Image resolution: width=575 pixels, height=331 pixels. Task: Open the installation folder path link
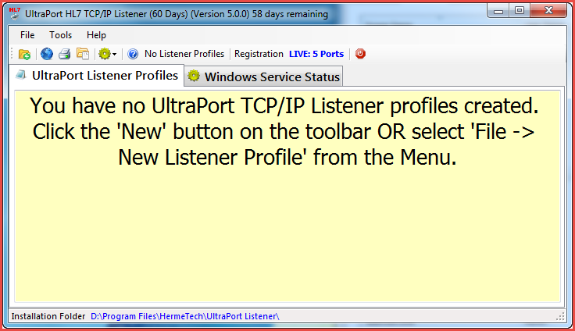tap(185, 316)
